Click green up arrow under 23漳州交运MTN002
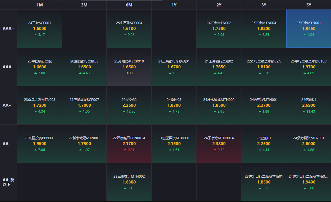331x202 pixels. tap(125, 188)
